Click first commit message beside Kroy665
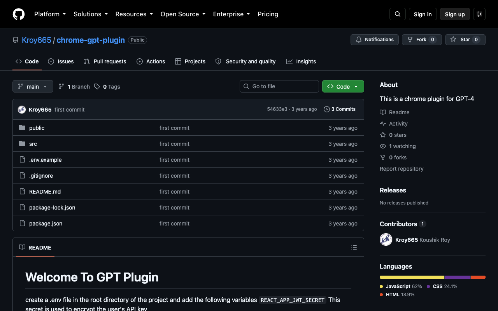 tap(70, 110)
